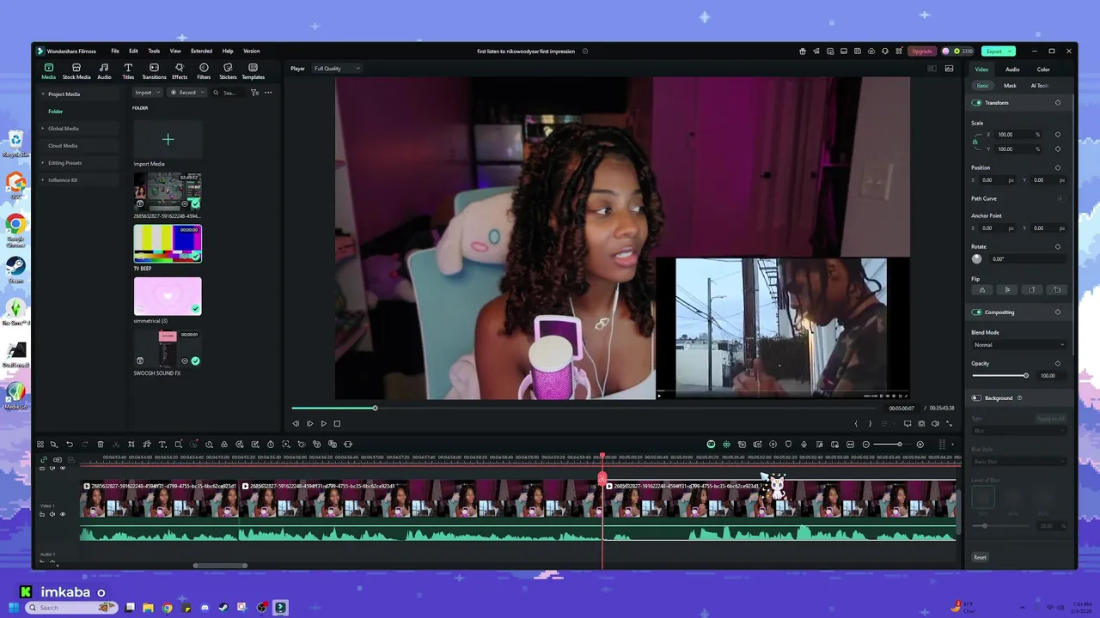The width and height of the screenshot is (1100, 618).
Task: Click the voiceover microphone icon
Action: 804,445
